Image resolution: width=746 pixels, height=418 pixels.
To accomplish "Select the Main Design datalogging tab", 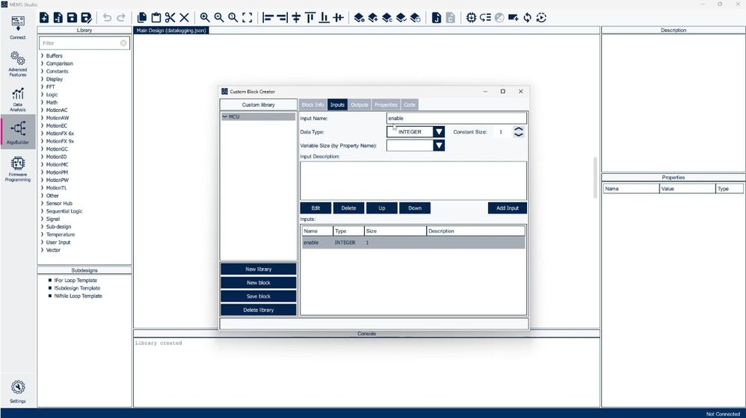I will click(170, 30).
